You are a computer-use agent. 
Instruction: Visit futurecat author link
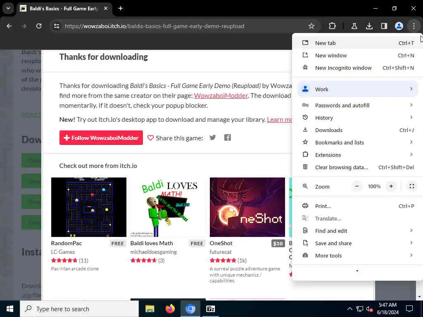point(221,252)
